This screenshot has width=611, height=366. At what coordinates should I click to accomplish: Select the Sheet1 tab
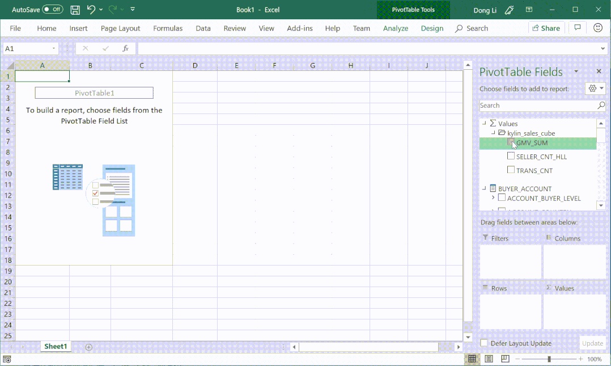56,347
